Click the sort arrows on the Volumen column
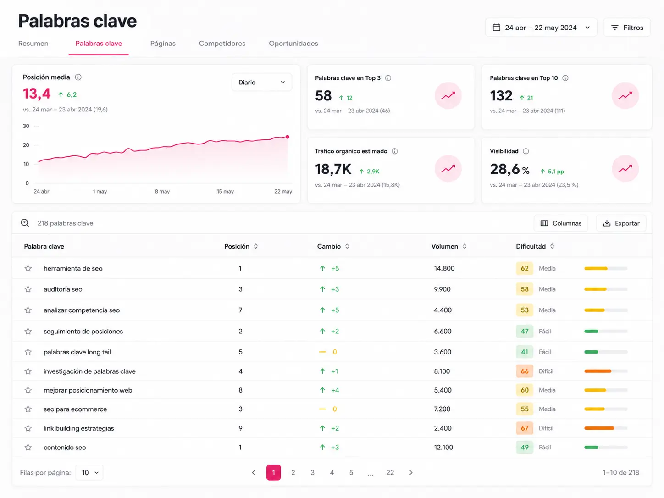Viewport: 664px width, 498px height. [465, 246]
